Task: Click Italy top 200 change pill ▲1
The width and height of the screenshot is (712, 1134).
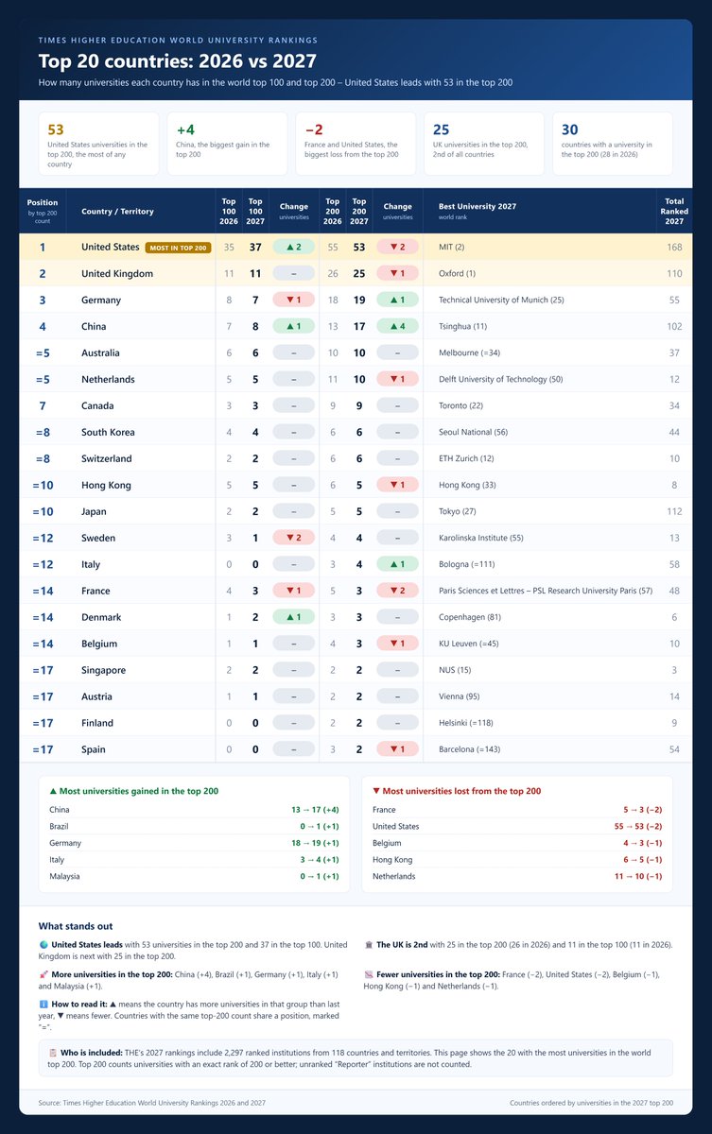Action: click(x=398, y=564)
